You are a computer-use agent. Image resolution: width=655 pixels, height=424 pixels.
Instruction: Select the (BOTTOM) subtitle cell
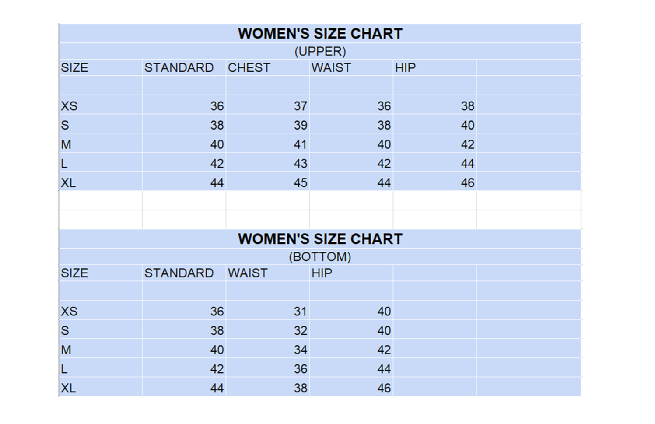[x=320, y=257]
